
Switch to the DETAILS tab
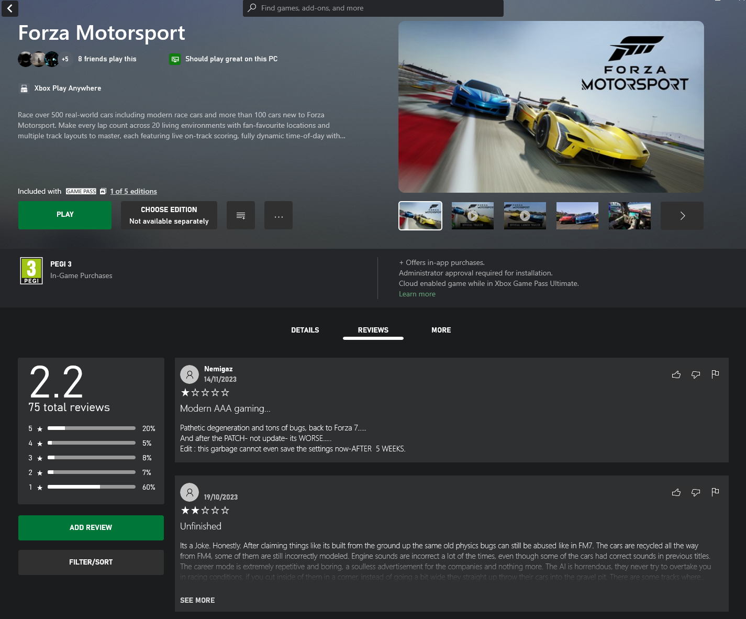pyautogui.click(x=305, y=330)
